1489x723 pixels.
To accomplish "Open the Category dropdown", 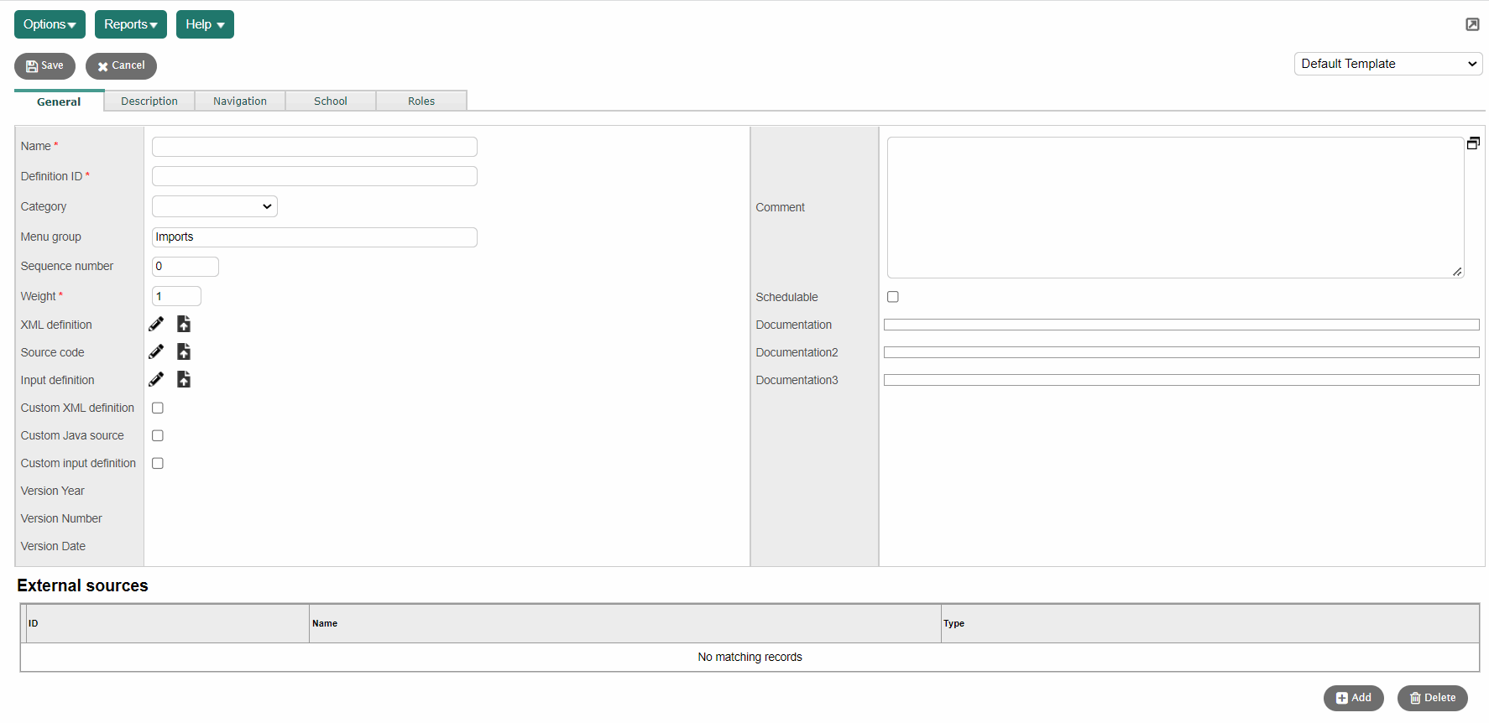I will tap(215, 206).
